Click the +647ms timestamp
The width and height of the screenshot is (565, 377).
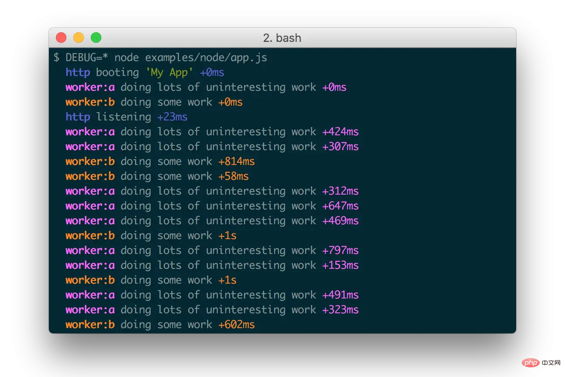tap(341, 206)
